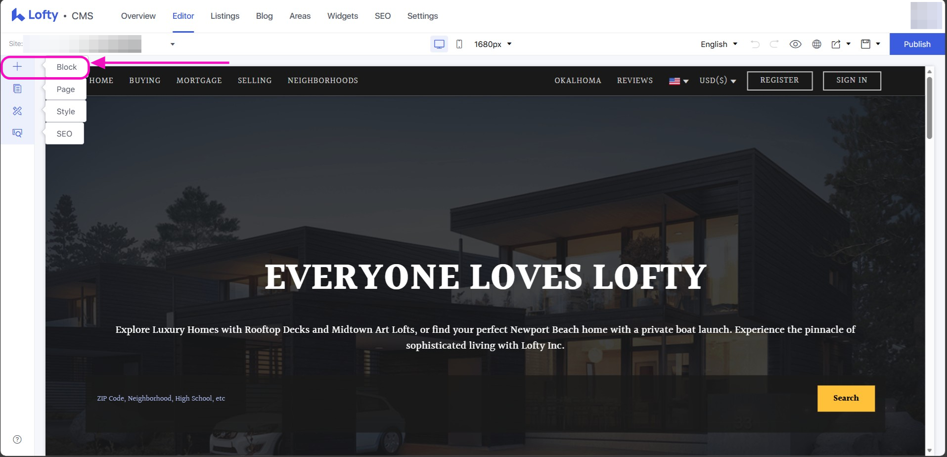Open the Page panel icon
The image size is (947, 457).
coord(17,89)
